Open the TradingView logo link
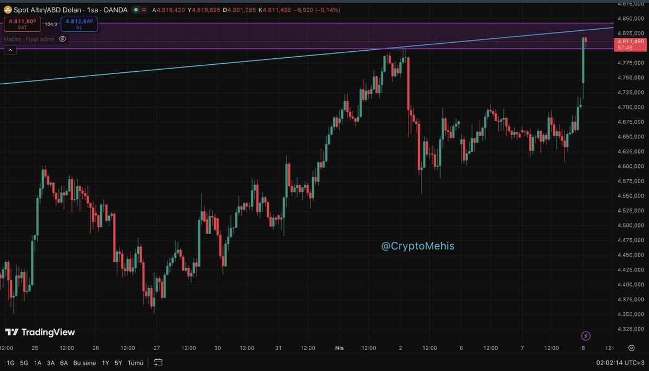The height and width of the screenshot is (371, 649). tap(40, 332)
